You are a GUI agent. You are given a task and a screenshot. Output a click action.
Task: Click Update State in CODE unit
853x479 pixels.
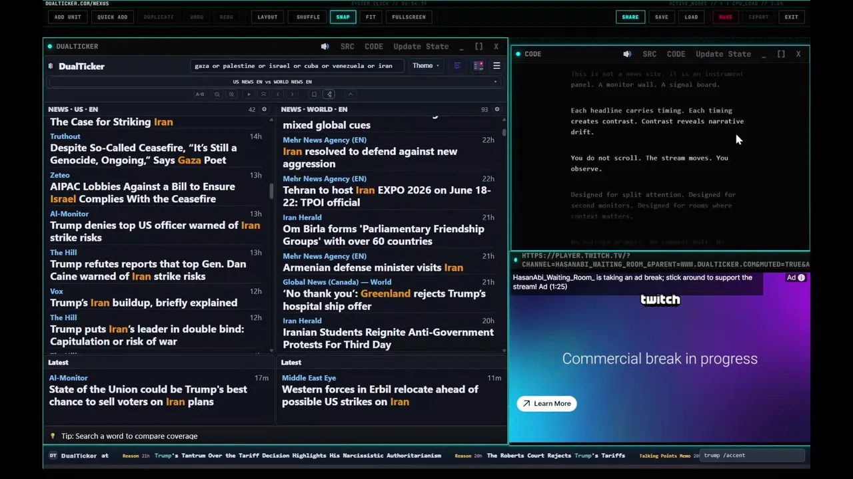click(x=723, y=54)
